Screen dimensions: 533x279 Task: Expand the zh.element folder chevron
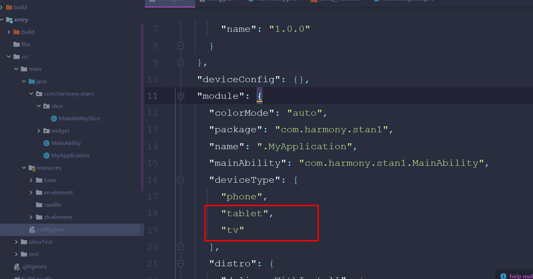pyautogui.click(x=31, y=217)
